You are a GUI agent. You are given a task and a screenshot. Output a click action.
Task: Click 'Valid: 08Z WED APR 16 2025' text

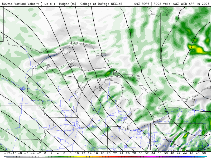pyautogui.click(x=186, y=4)
